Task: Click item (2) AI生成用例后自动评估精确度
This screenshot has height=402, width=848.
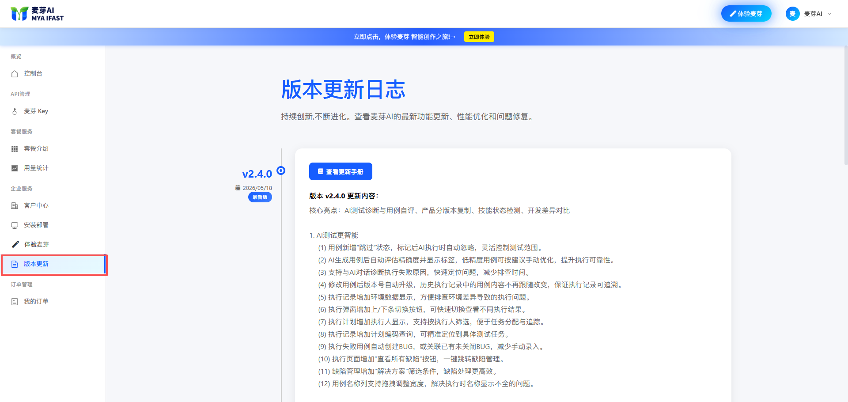Action: point(468,260)
